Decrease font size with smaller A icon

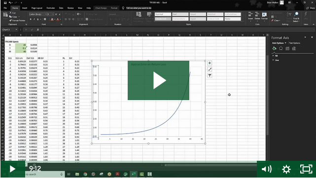(60, 14)
